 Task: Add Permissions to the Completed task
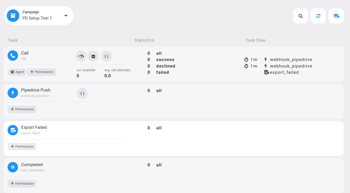click(x=22, y=184)
